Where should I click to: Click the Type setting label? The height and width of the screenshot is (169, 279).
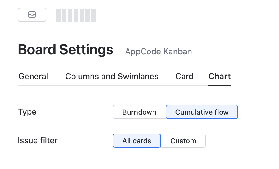click(x=27, y=112)
